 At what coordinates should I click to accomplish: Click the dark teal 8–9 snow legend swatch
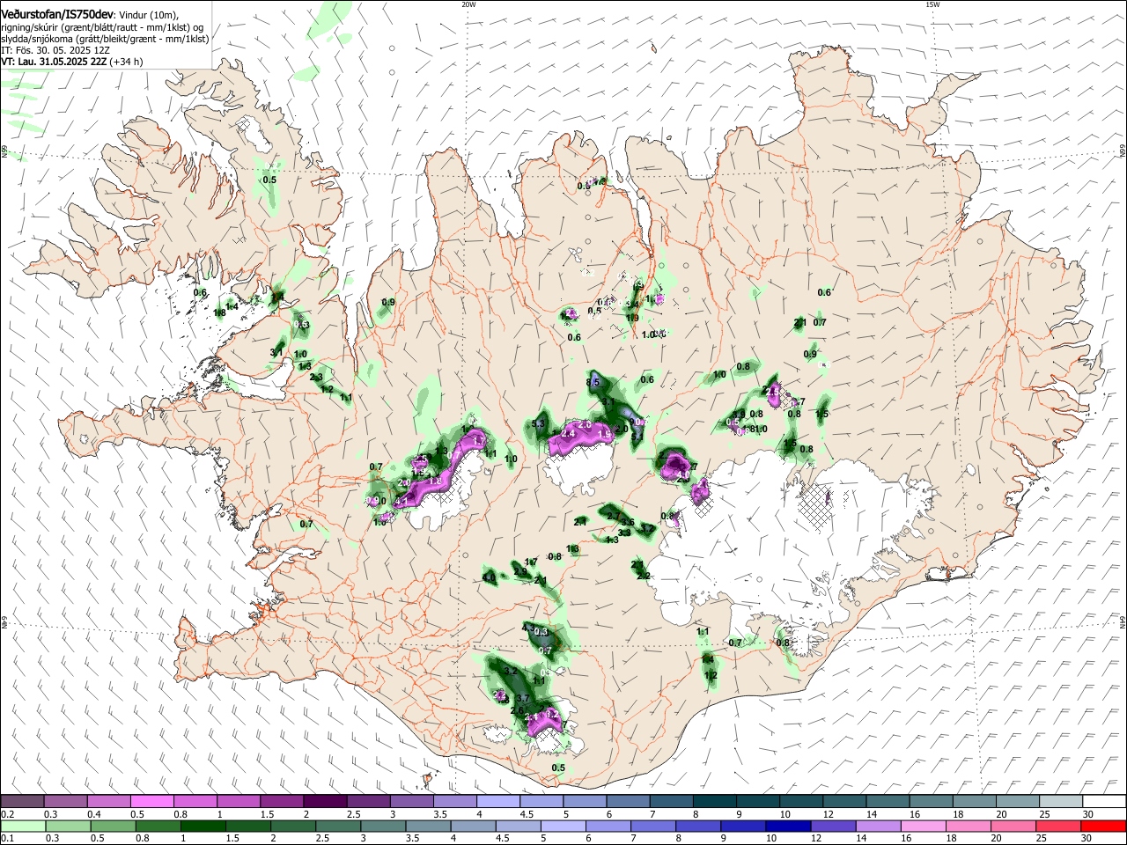coord(715,802)
